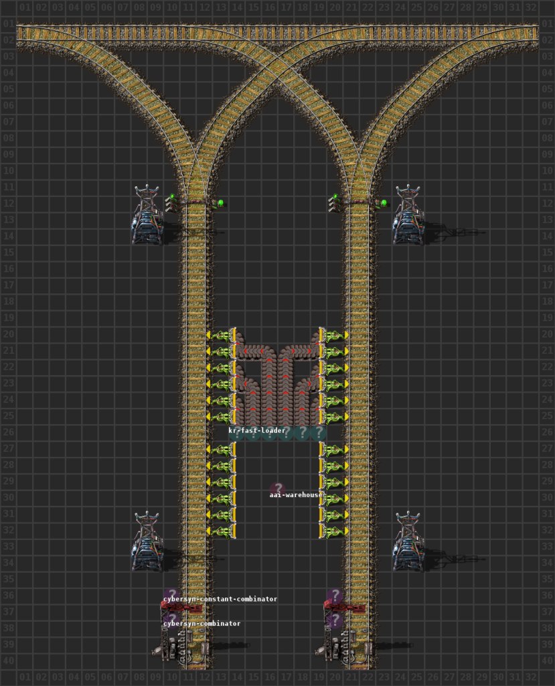Viewport: 555px width, 686px height.
Task: Pick the left-track inserter on row 25
Action: tap(221, 417)
